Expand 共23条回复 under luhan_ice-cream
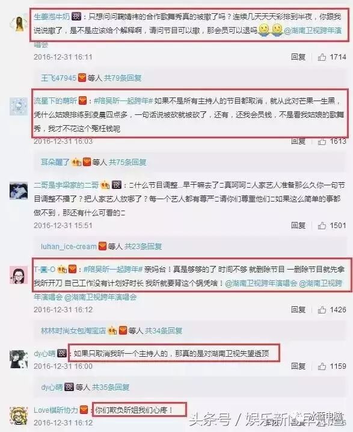353x432 pixels. [143, 246]
